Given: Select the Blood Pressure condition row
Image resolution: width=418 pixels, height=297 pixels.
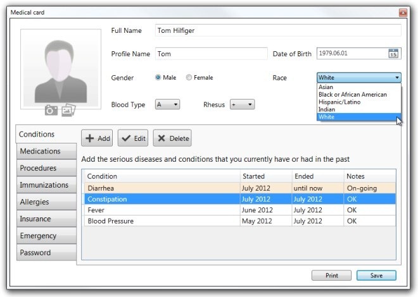Looking at the screenshot, I should click(240, 221).
